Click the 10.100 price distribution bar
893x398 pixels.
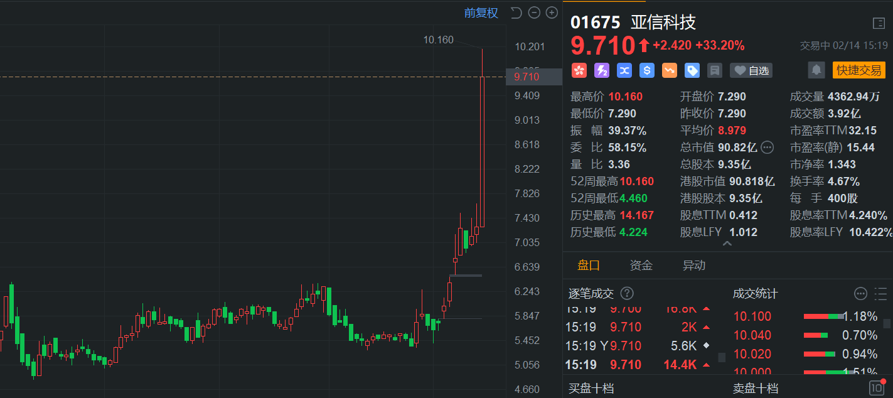825,316
